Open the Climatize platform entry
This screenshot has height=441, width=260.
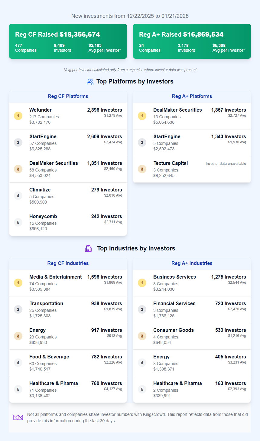pyautogui.click(x=40, y=190)
